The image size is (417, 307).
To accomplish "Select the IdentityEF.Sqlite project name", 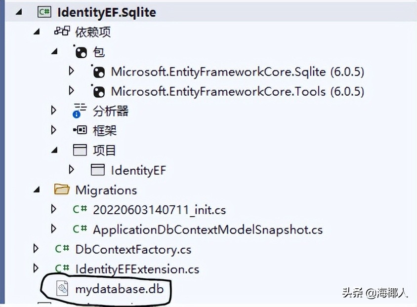I will [107, 12].
